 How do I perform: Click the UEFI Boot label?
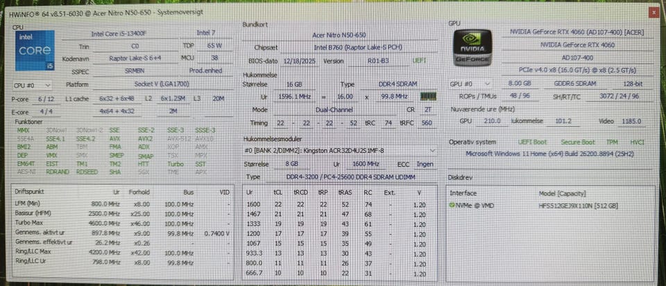[x=532, y=142]
